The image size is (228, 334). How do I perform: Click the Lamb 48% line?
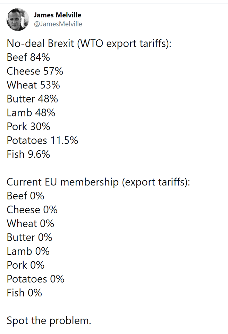[x=31, y=113]
